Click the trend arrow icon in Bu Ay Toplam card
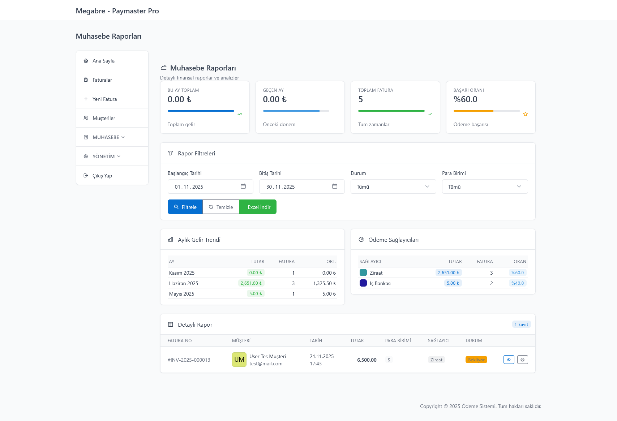 pyautogui.click(x=239, y=114)
